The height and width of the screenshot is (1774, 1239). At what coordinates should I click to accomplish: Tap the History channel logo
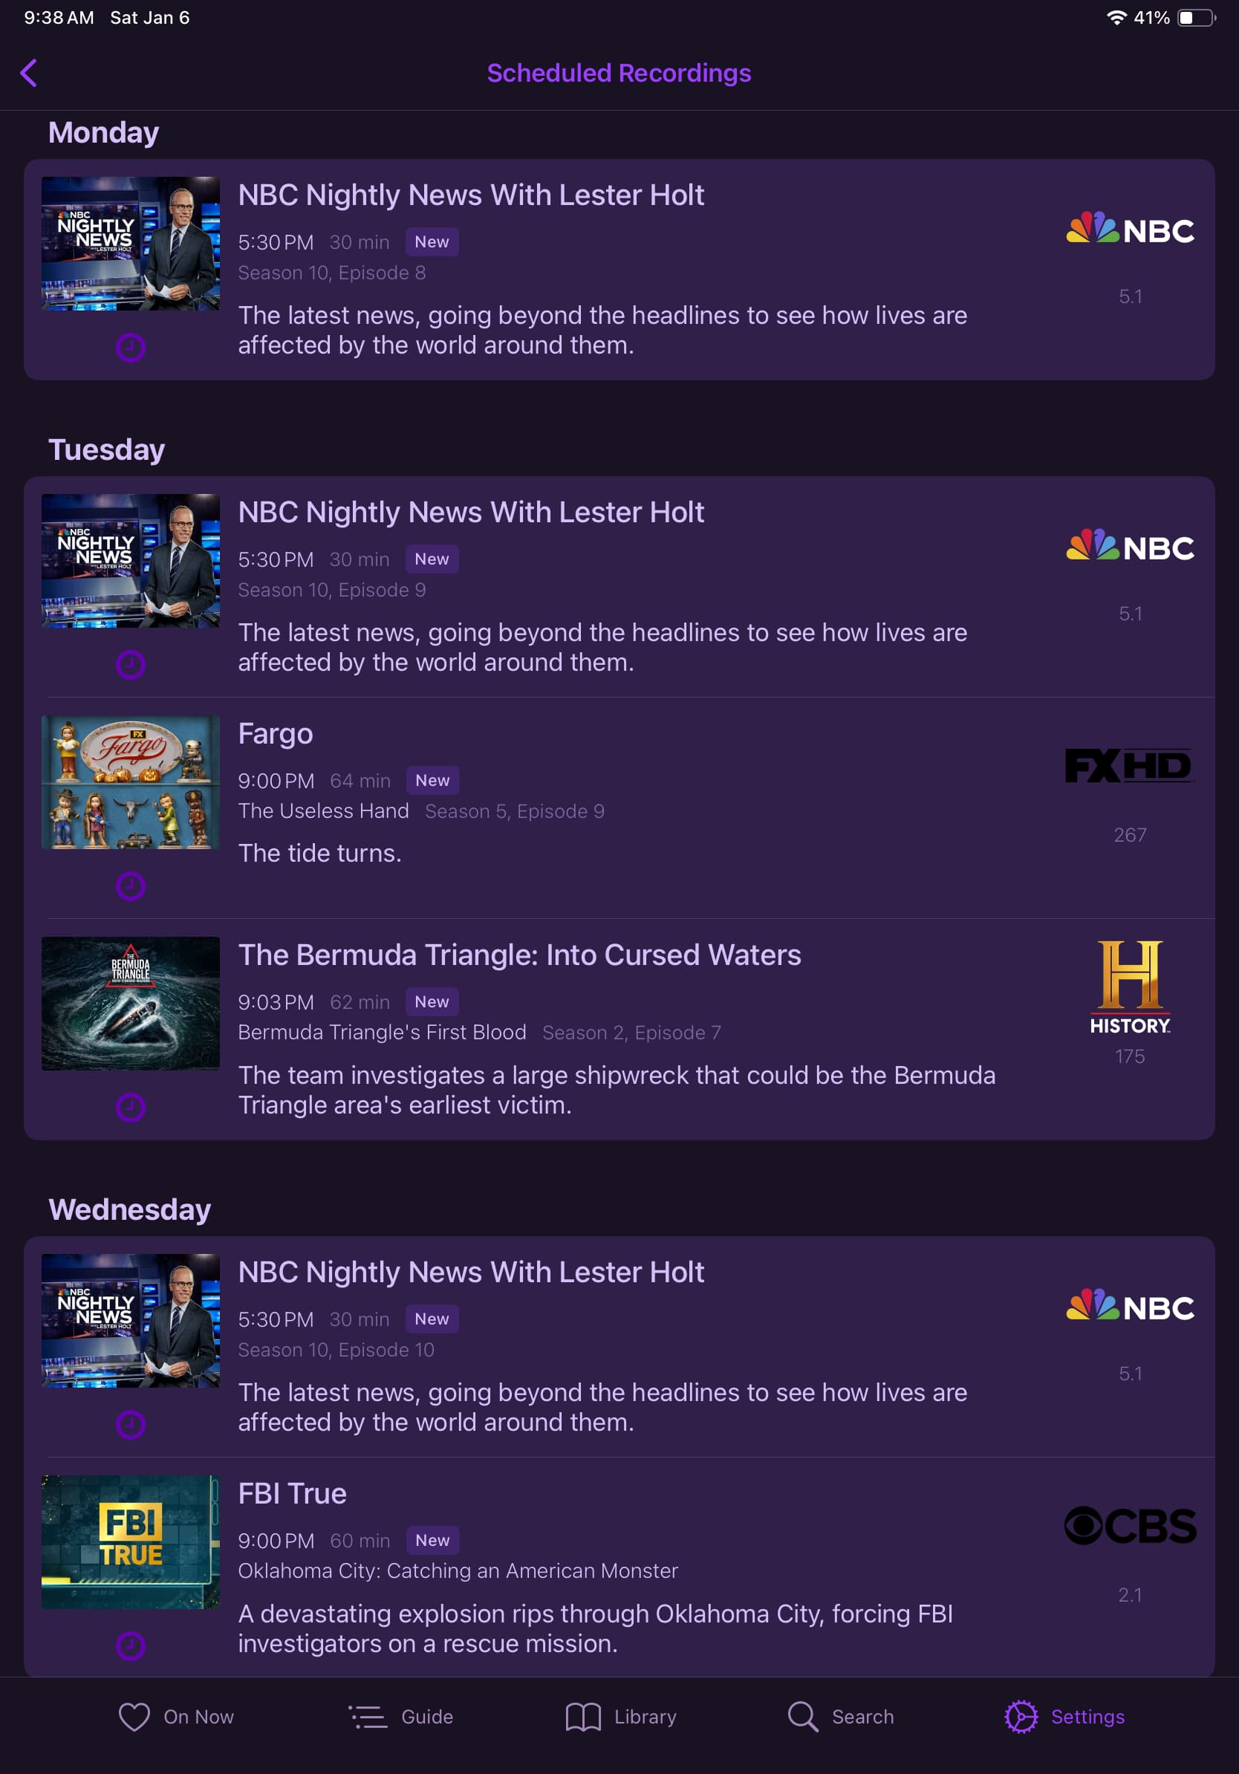(1129, 987)
